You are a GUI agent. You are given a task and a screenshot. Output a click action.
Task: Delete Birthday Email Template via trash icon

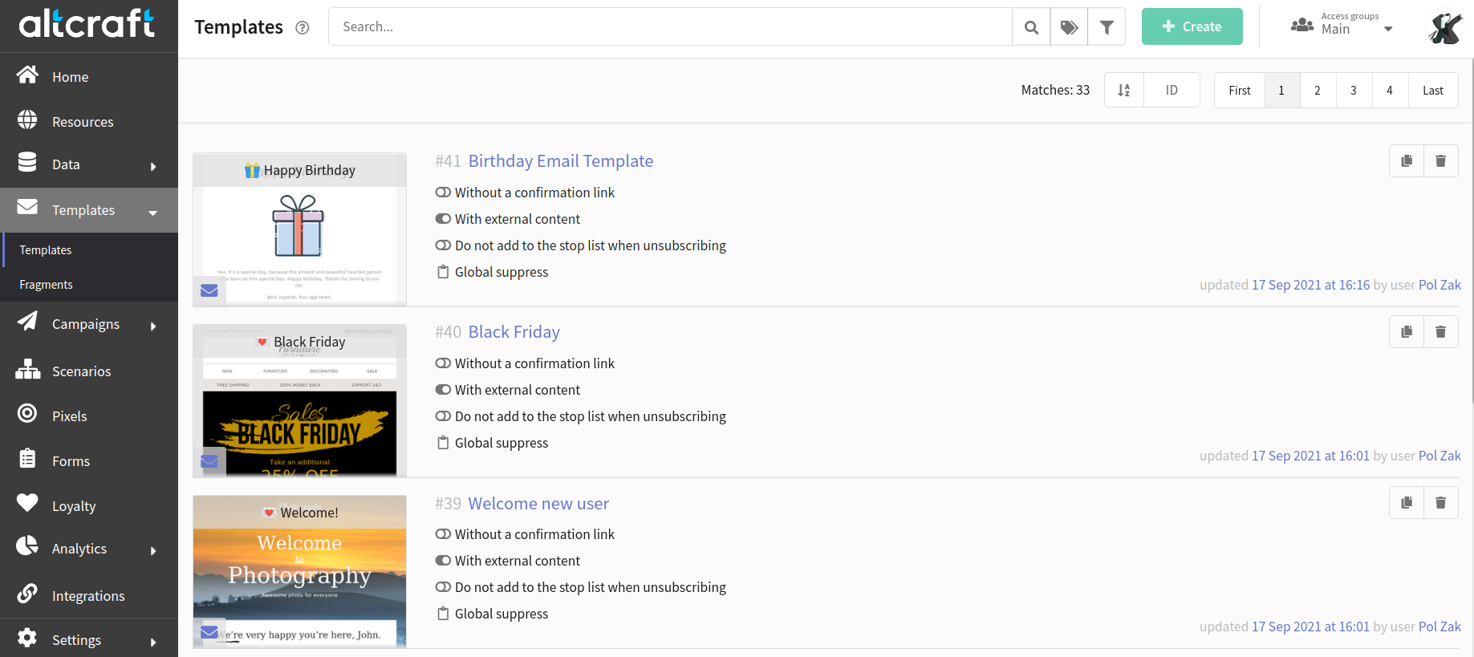(x=1441, y=161)
